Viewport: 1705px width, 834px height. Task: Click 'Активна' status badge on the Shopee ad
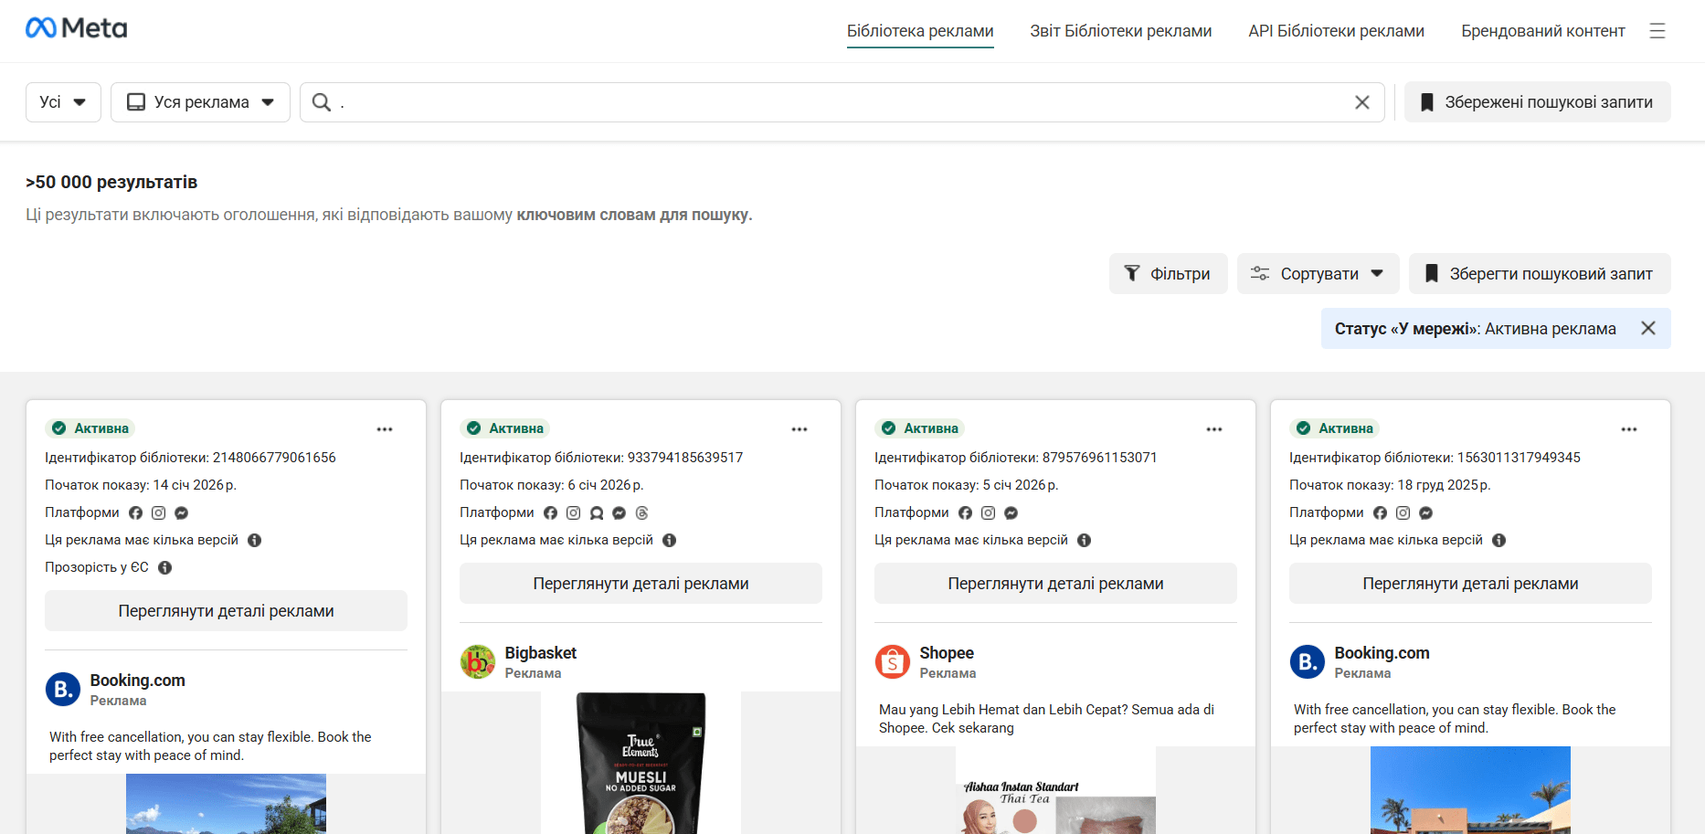920,428
